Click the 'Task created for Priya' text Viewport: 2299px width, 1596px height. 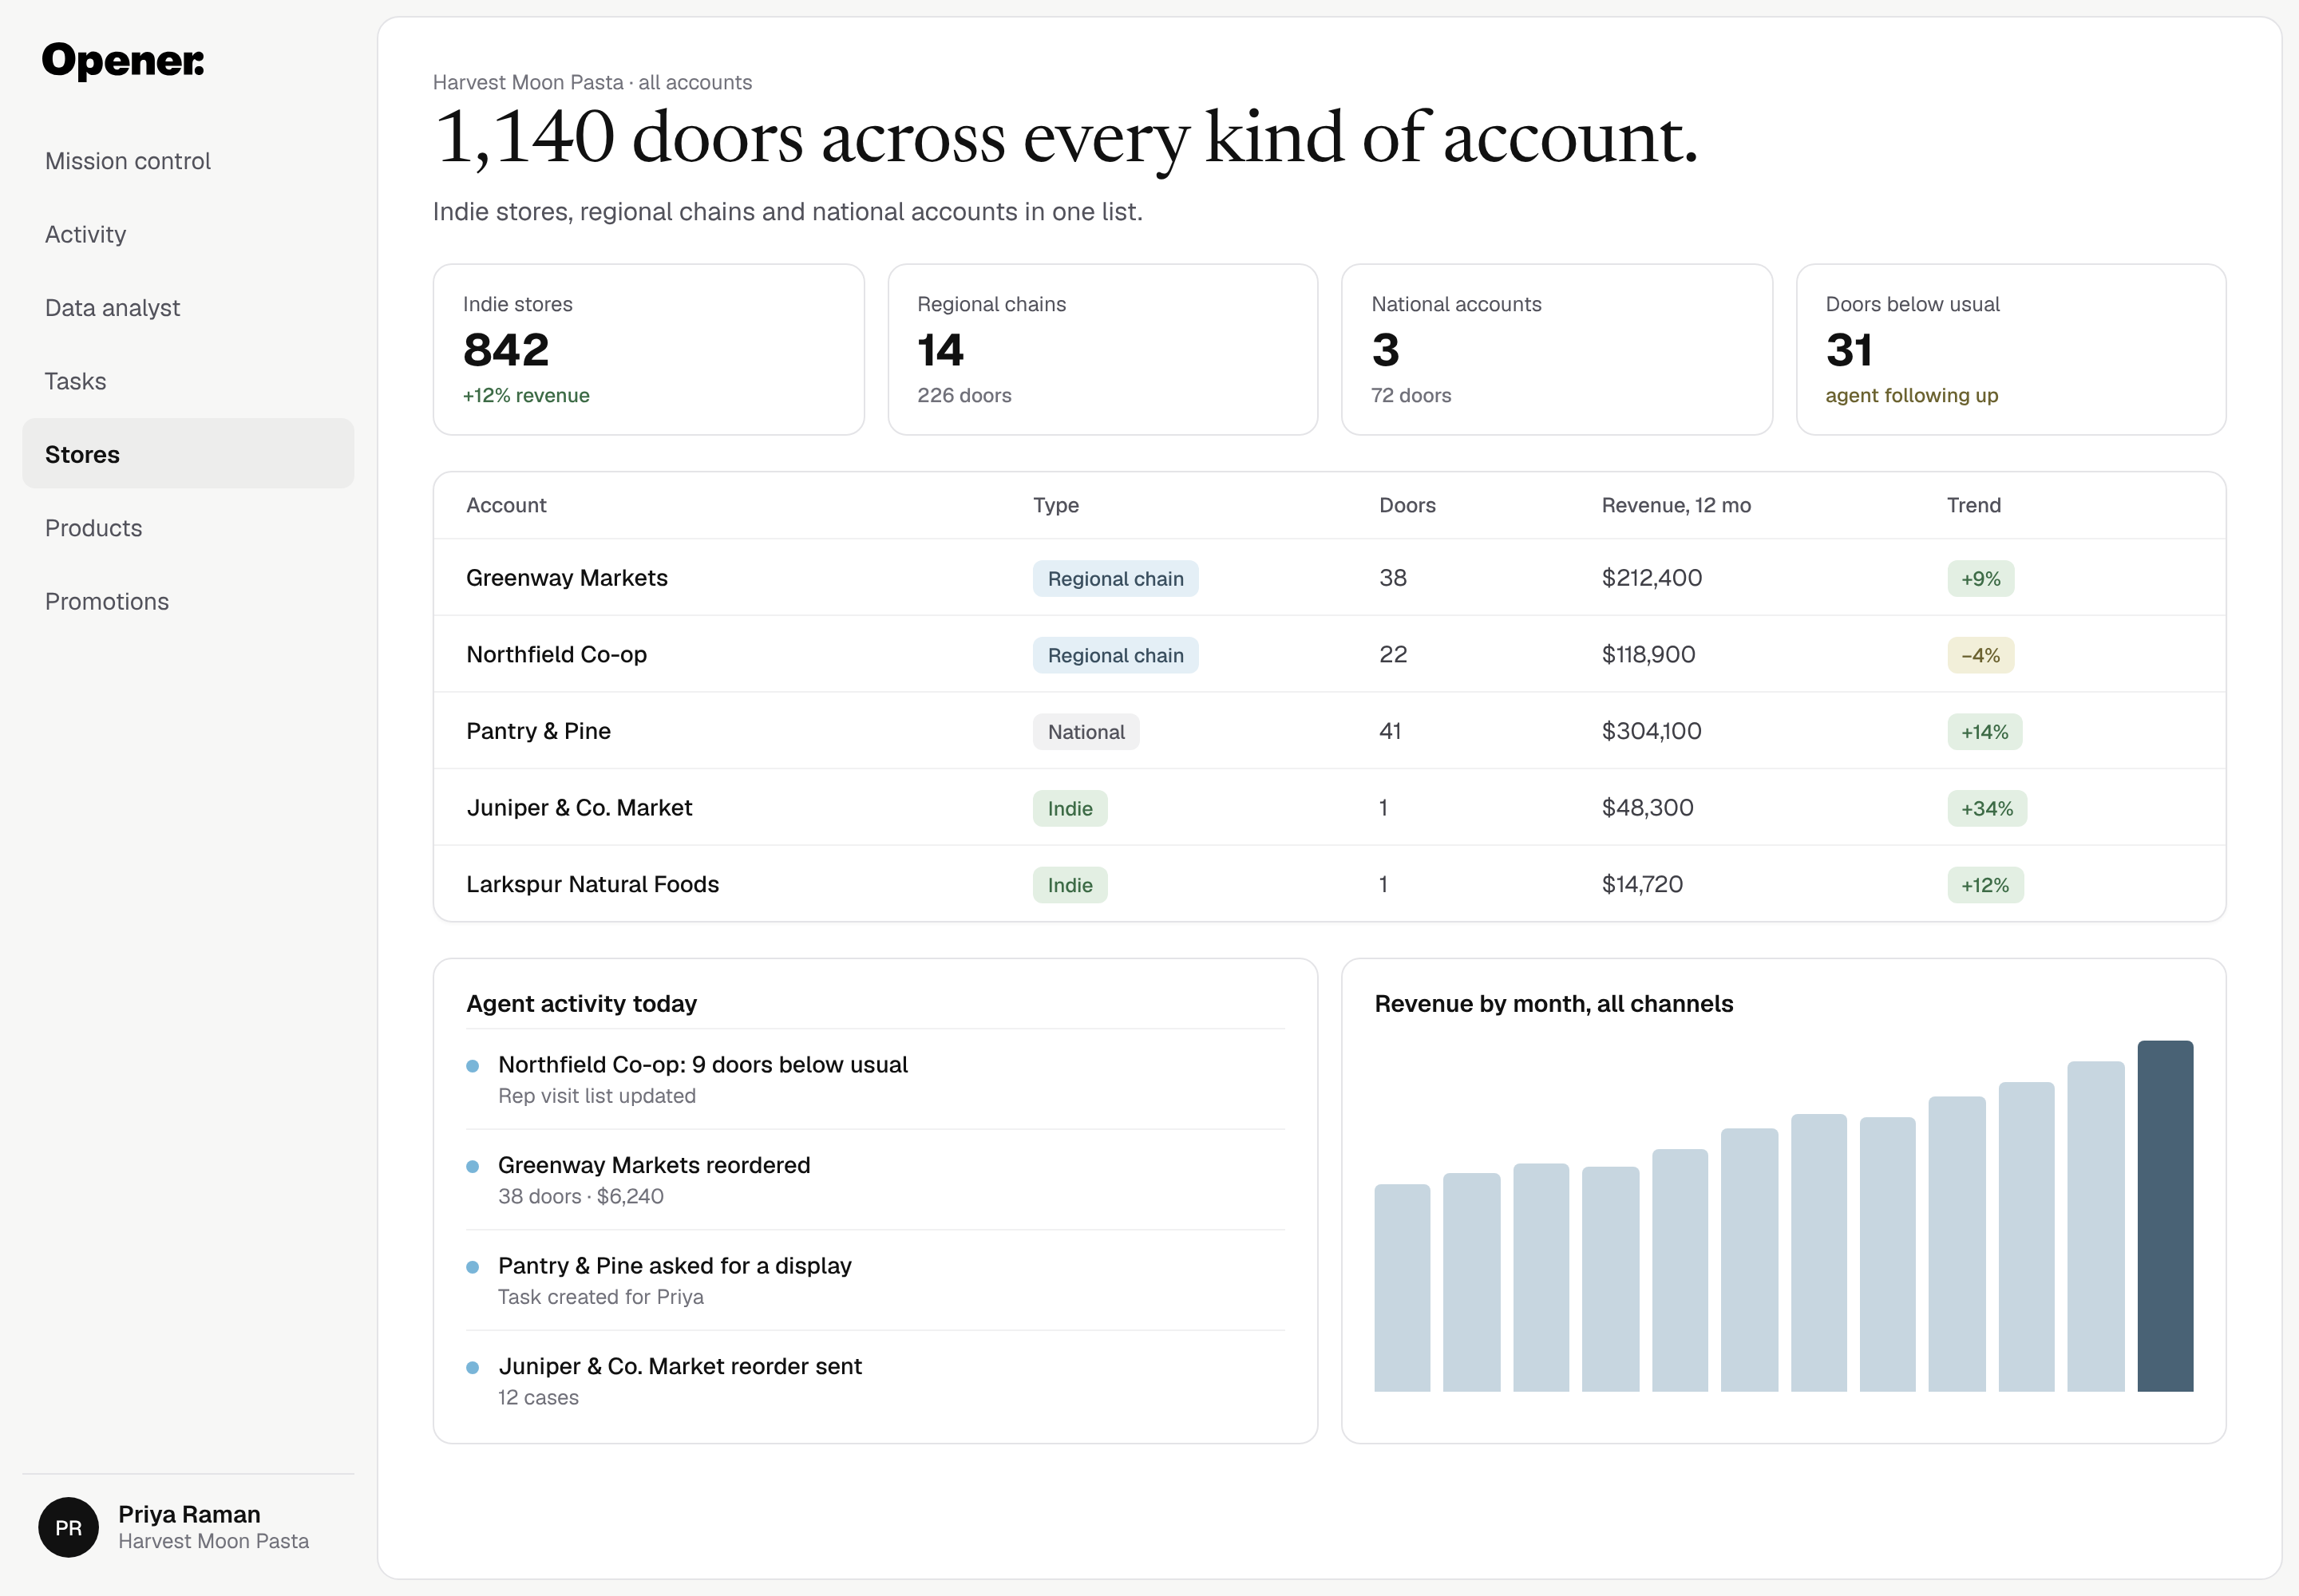point(600,1297)
